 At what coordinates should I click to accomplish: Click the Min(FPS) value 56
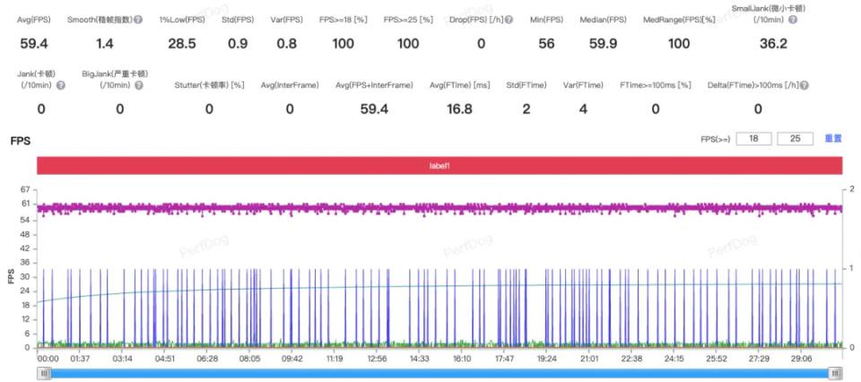(546, 43)
